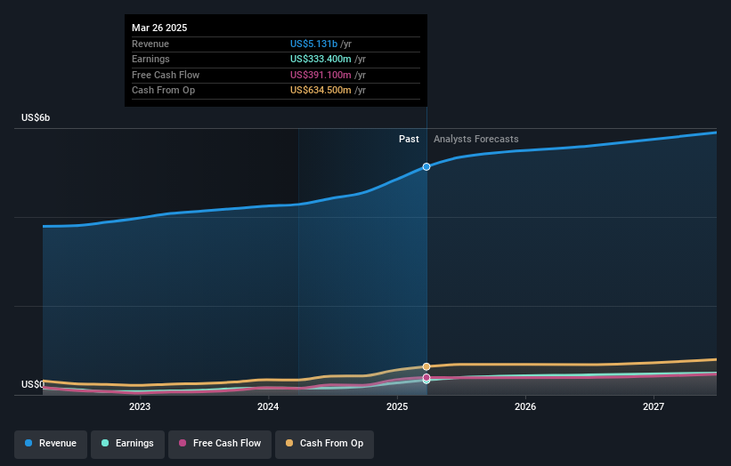The height and width of the screenshot is (466, 731).
Task: Click the US$5.131b revenue value
Action: click(x=313, y=44)
